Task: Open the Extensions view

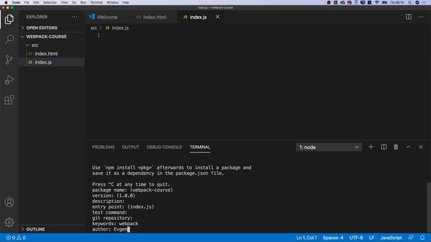Action: coord(9,100)
